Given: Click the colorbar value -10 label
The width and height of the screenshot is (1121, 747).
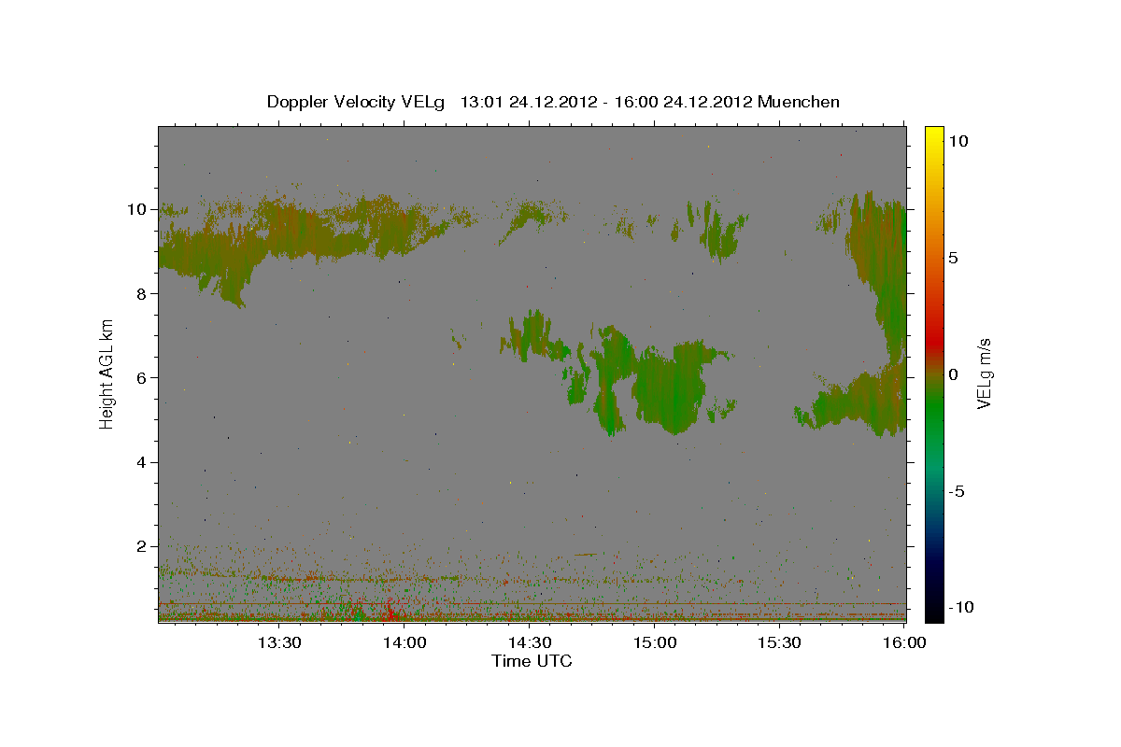Looking at the screenshot, I should click(x=961, y=607).
